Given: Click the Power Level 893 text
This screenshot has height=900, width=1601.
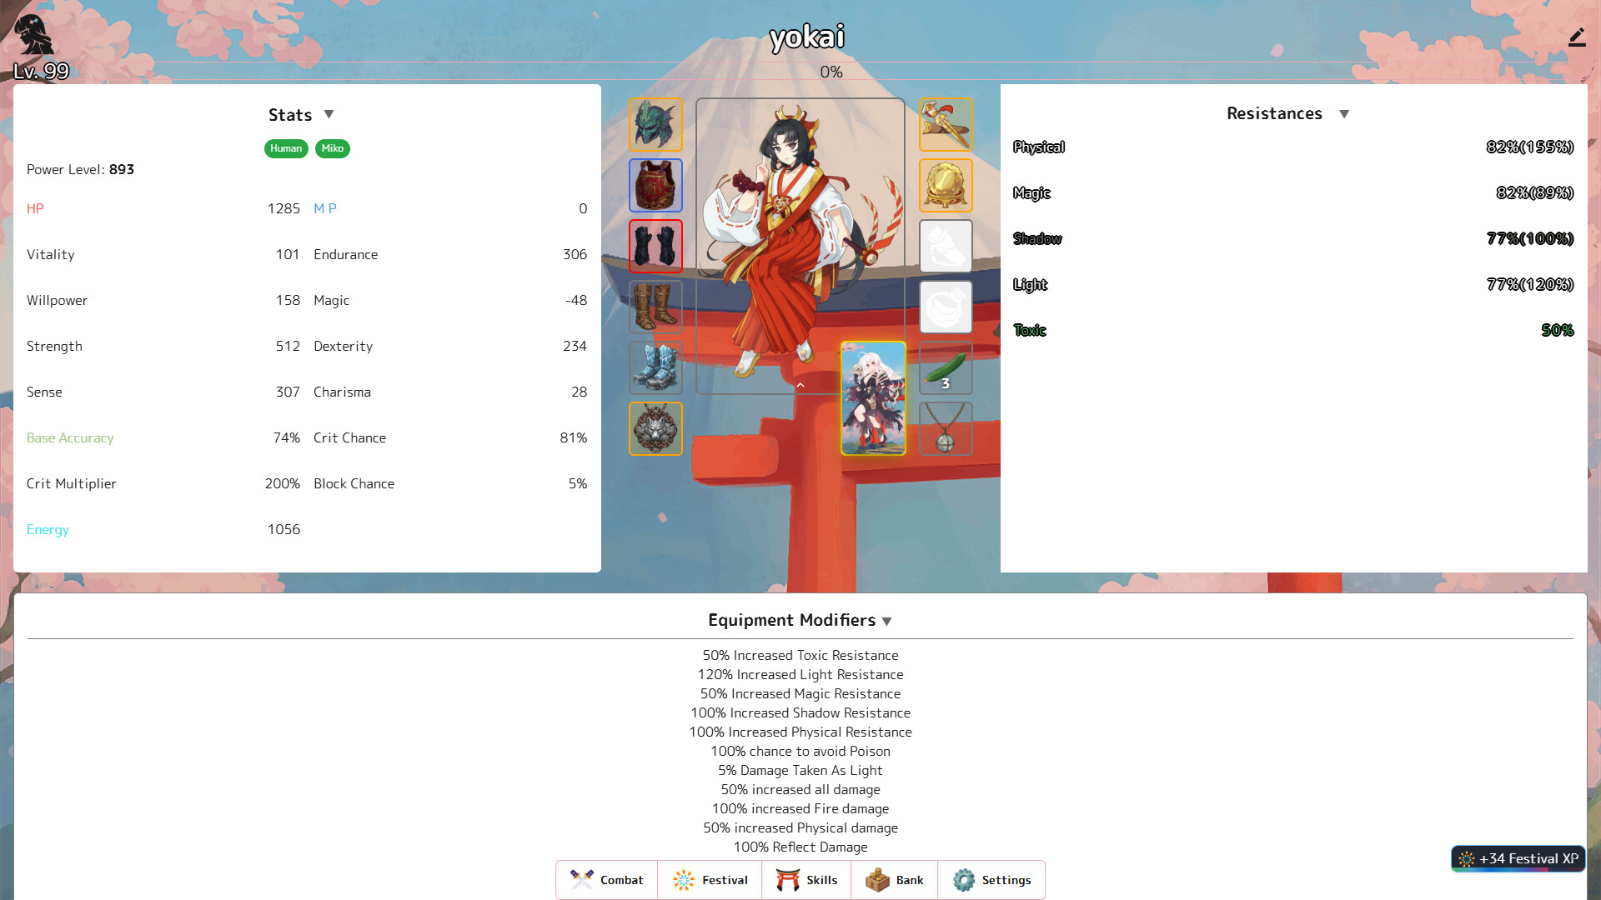Looking at the screenshot, I should pyautogui.click(x=80, y=169).
